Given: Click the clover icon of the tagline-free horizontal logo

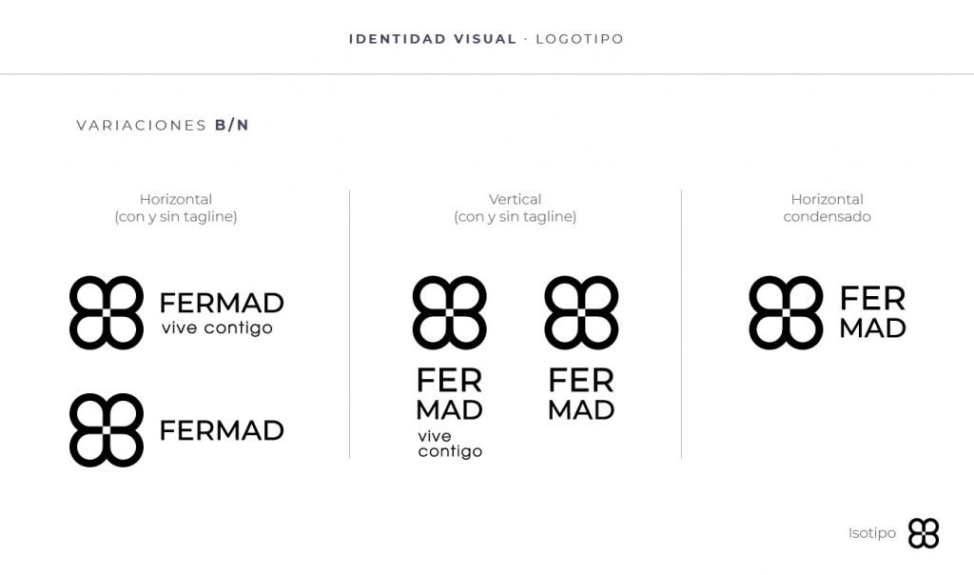Looking at the screenshot, I should [x=107, y=429].
